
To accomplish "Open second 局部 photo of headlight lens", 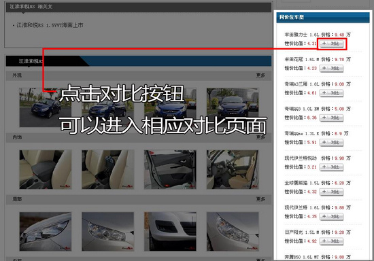I will pos(108,232).
